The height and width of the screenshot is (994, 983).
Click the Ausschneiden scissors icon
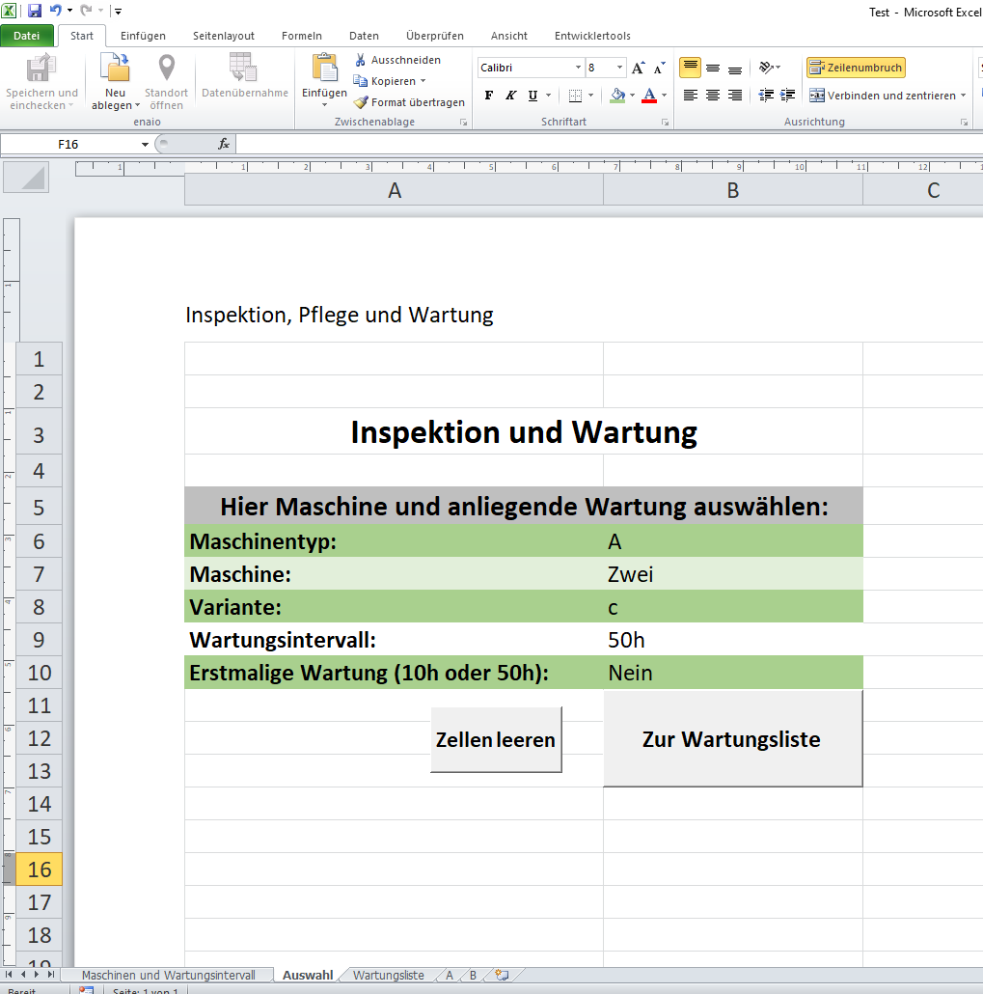[x=361, y=60]
